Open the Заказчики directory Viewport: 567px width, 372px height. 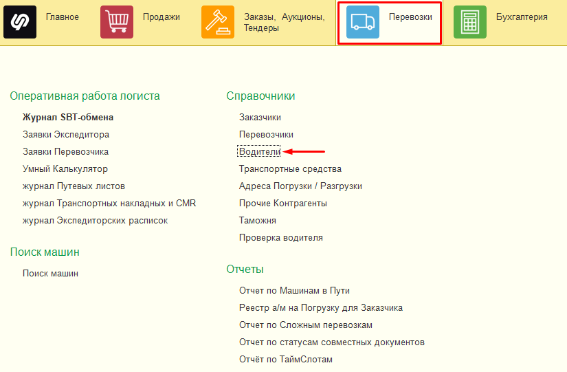point(260,118)
